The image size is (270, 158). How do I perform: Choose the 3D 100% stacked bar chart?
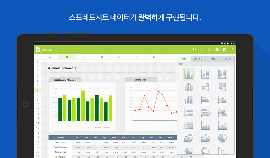[x=189, y=125]
